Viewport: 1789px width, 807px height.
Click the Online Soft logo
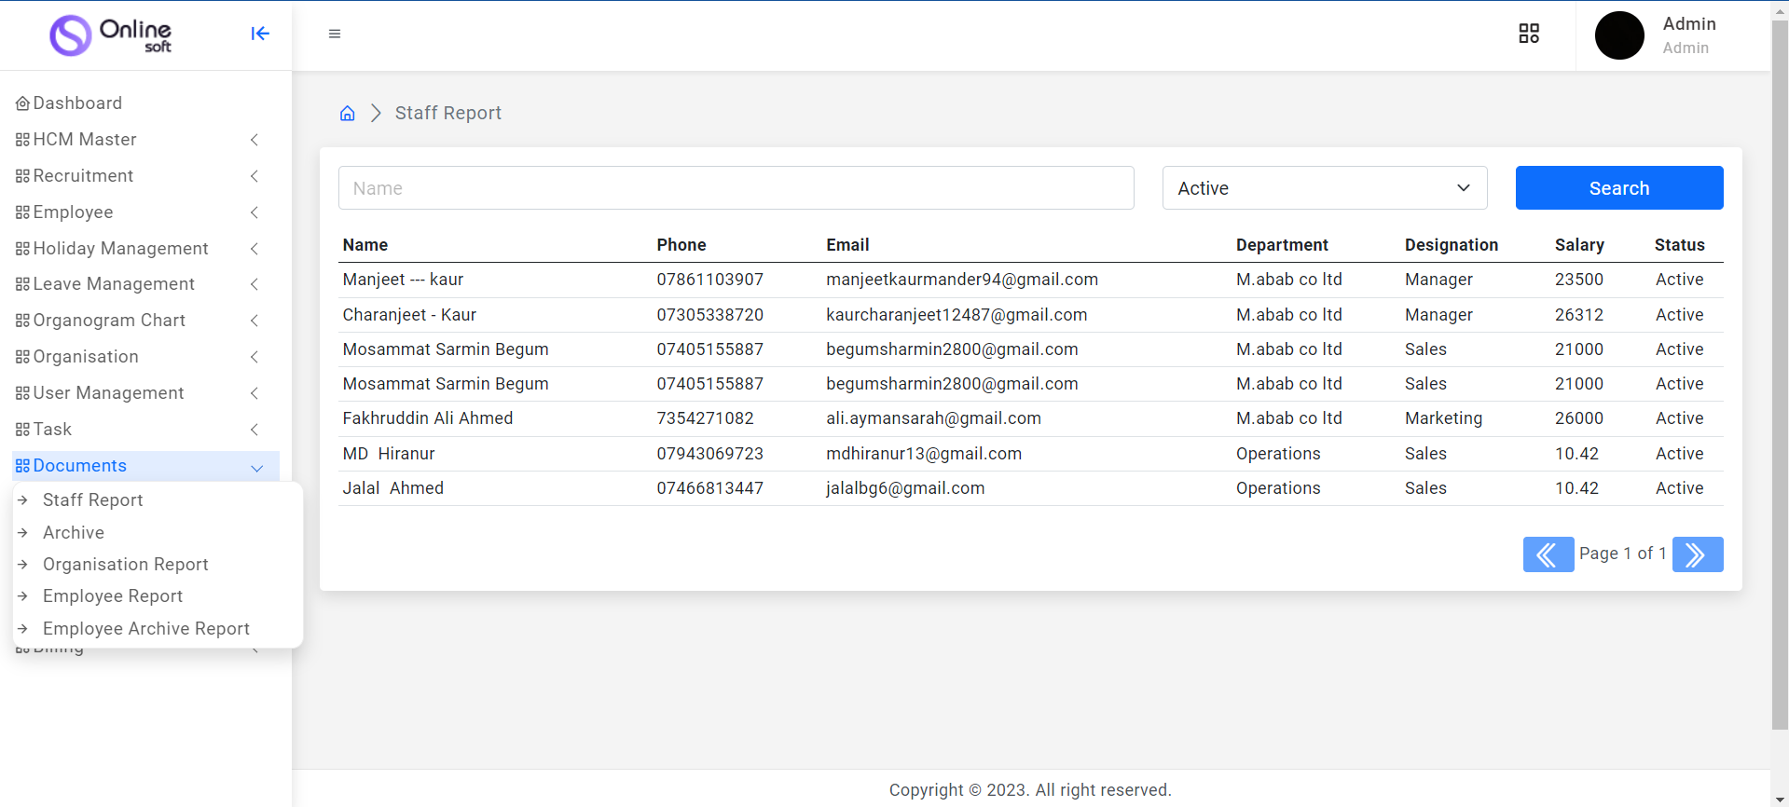click(111, 35)
